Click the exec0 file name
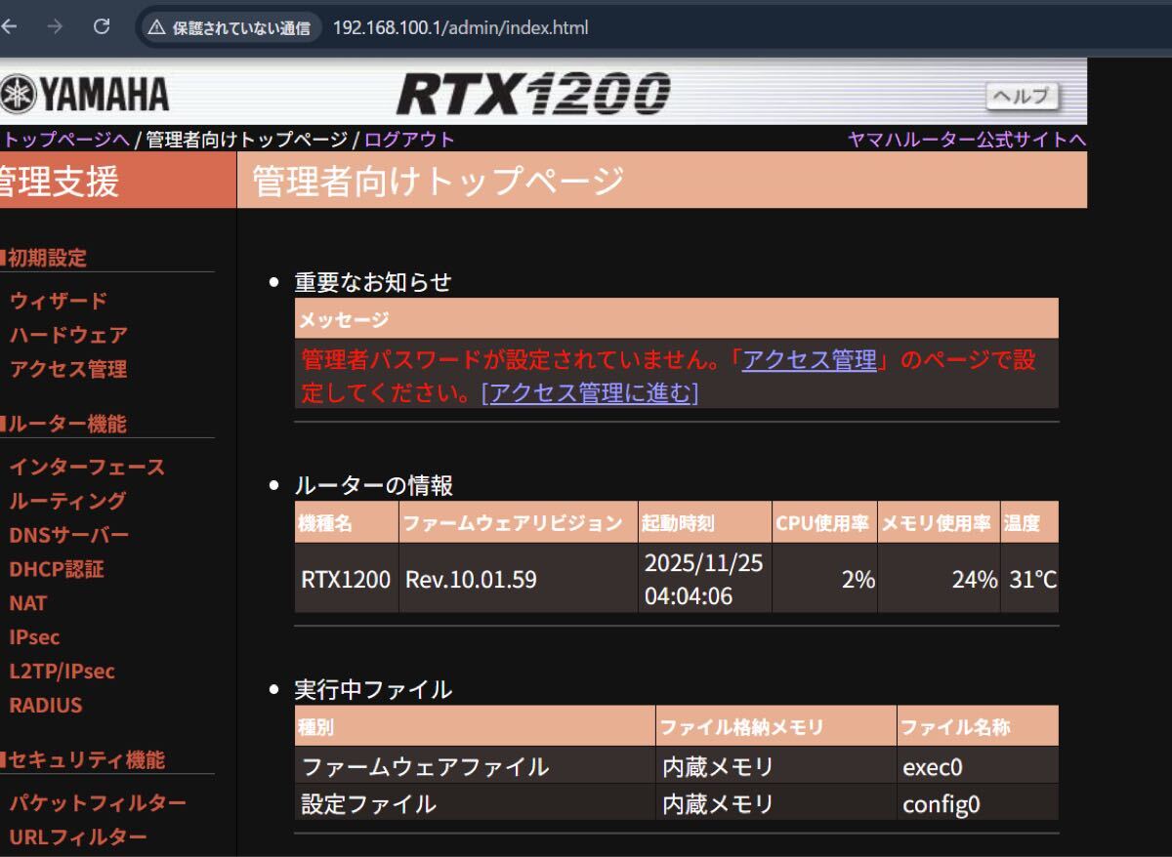 [932, 767]
